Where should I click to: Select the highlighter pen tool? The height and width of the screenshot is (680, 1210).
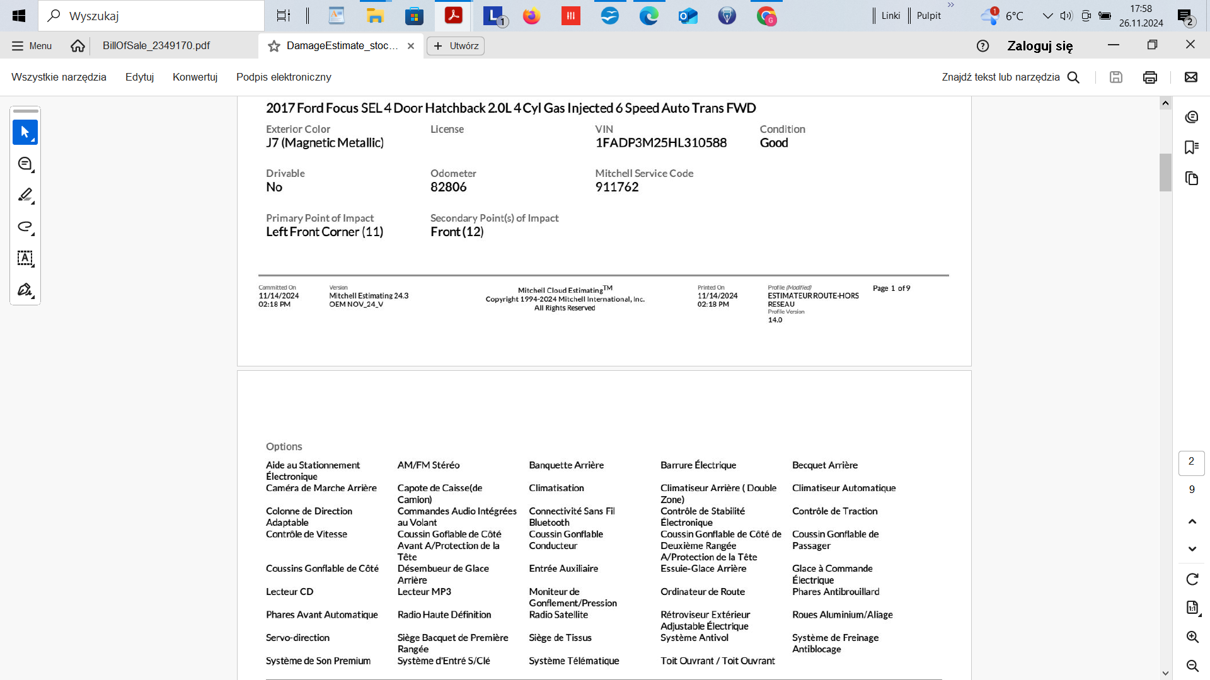point(25,195)
